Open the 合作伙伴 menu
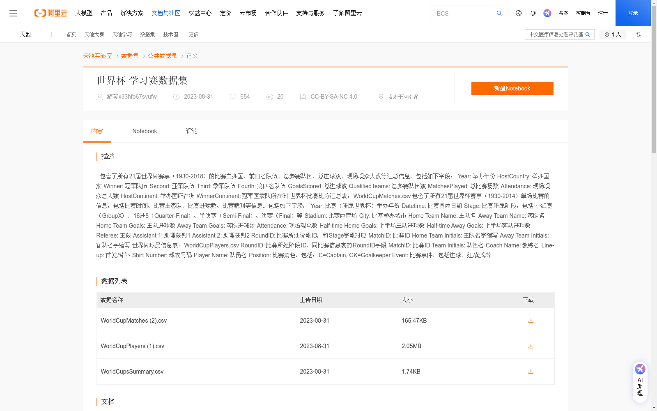The image size is (657, 411). tap(276, 13)
